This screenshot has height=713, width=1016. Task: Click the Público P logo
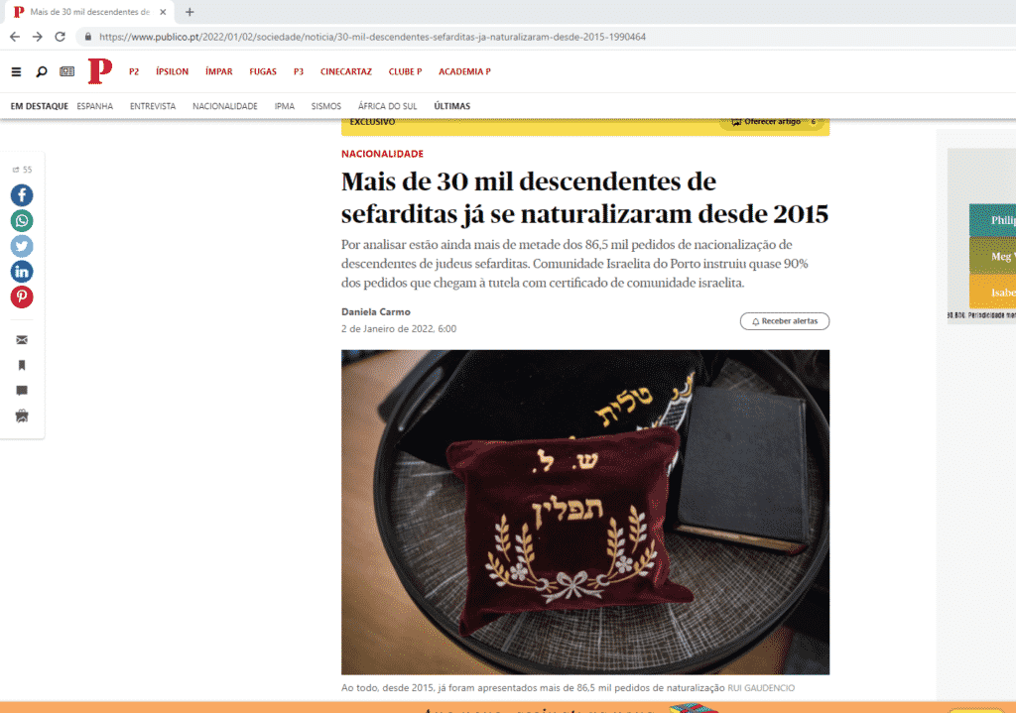[100, 70]
